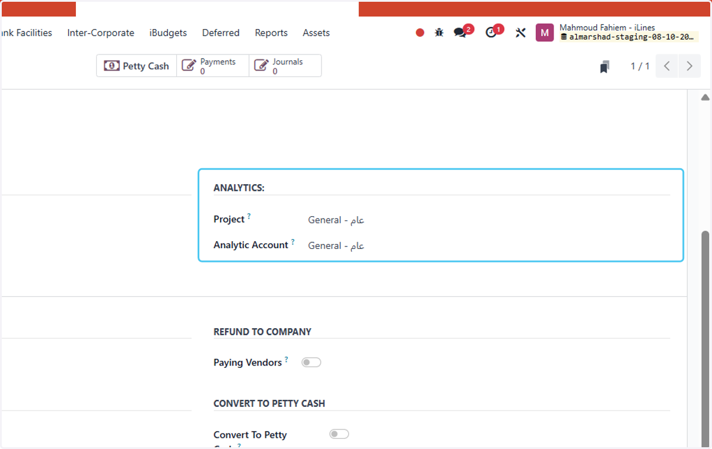Click the bookmark icon near pager
Viewport: 712px width, 449px height.
[x=604, y=66]
